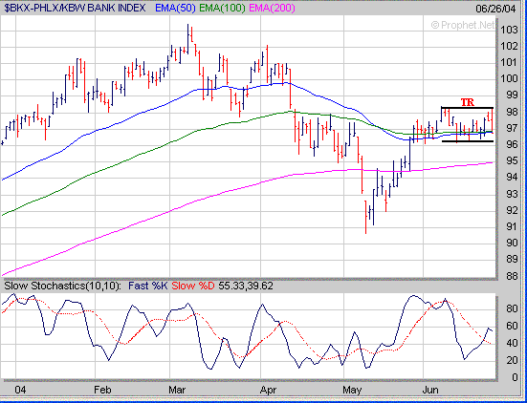Click the 20 stochastics axis label
527x403 pixels.
coord(511,360)
